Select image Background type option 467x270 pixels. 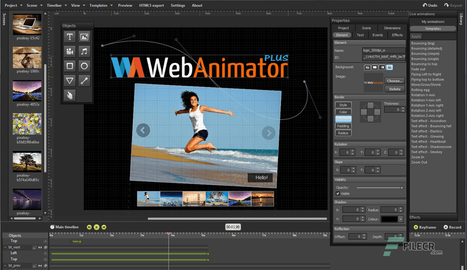[389, 67]
